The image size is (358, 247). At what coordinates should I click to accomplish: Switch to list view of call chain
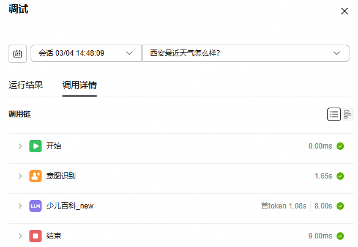coord(334,114)
